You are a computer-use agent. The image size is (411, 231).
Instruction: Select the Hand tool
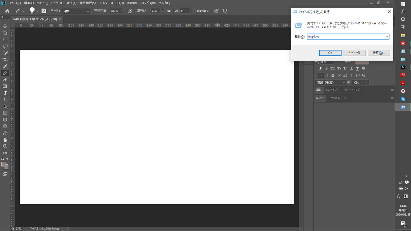tap(5, 140)
